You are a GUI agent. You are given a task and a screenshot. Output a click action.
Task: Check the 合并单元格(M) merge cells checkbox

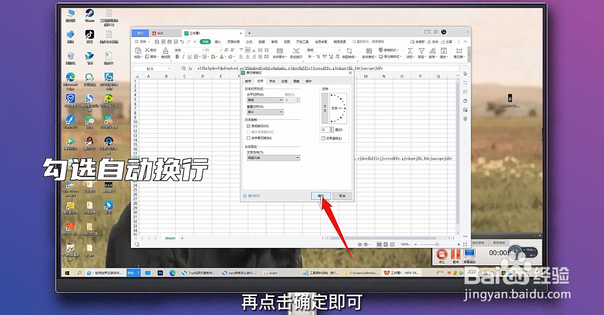248,138
